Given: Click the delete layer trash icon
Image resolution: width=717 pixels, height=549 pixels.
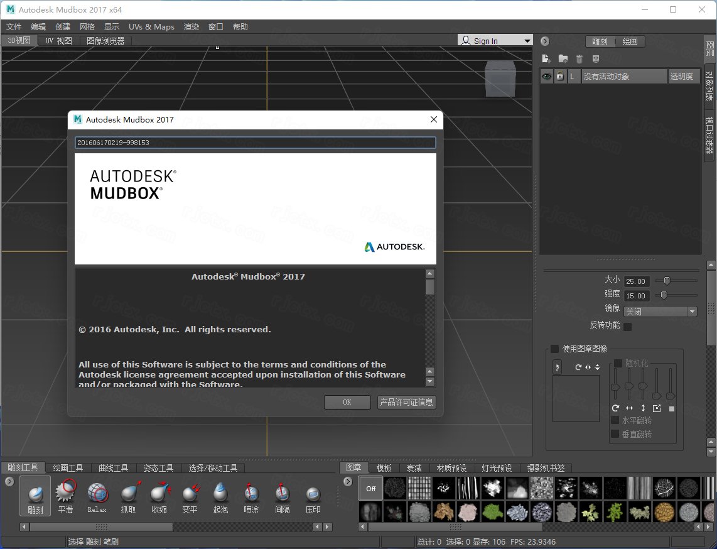Looking at the screenshot, I should tap(580, 58).
